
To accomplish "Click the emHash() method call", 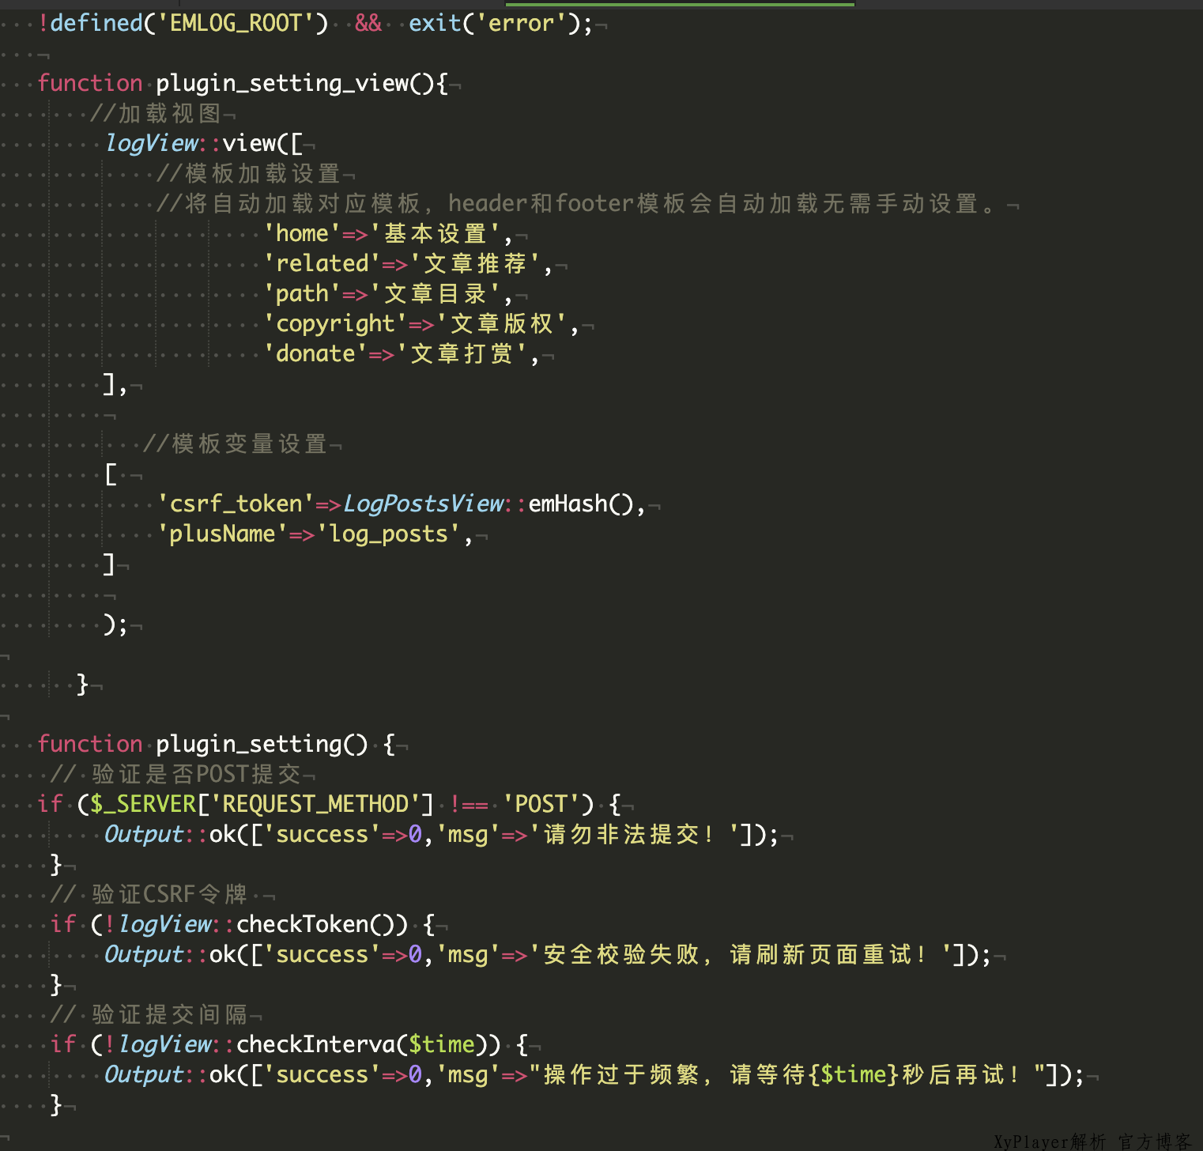I will click(580, 504).
